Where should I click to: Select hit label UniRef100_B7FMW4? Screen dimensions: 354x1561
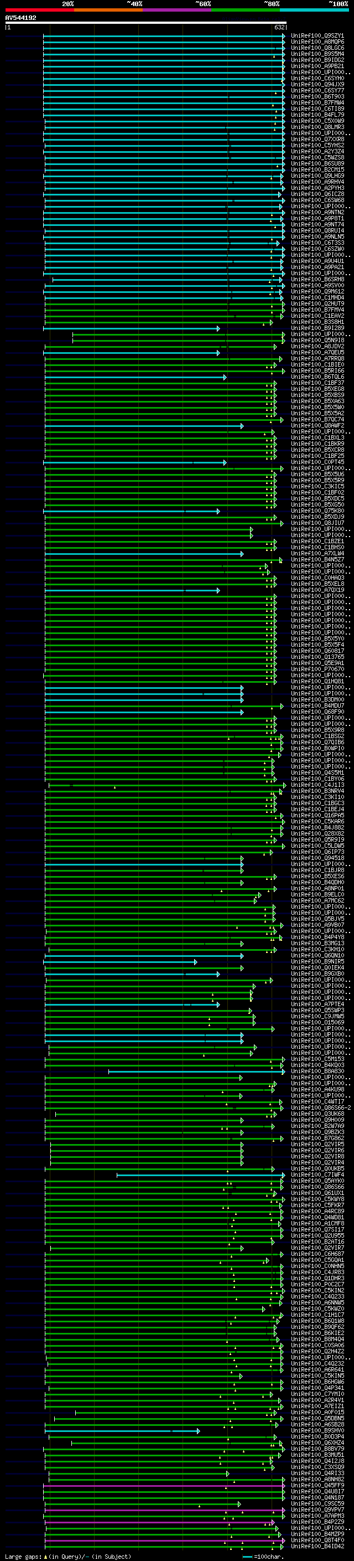click(x=317, y=103)
